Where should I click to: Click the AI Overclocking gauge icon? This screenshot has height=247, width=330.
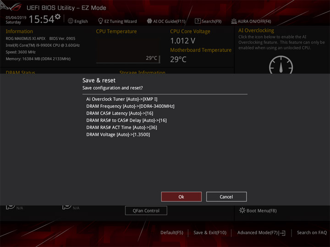281,65
